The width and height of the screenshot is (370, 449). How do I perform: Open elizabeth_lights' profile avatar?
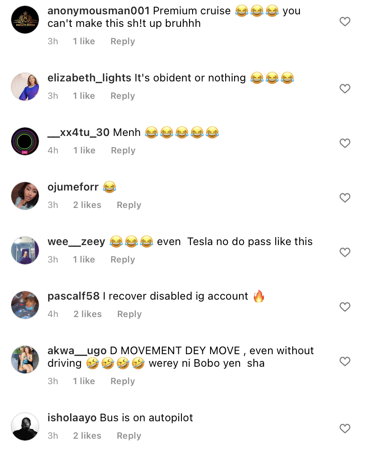[x=25, y=87]
